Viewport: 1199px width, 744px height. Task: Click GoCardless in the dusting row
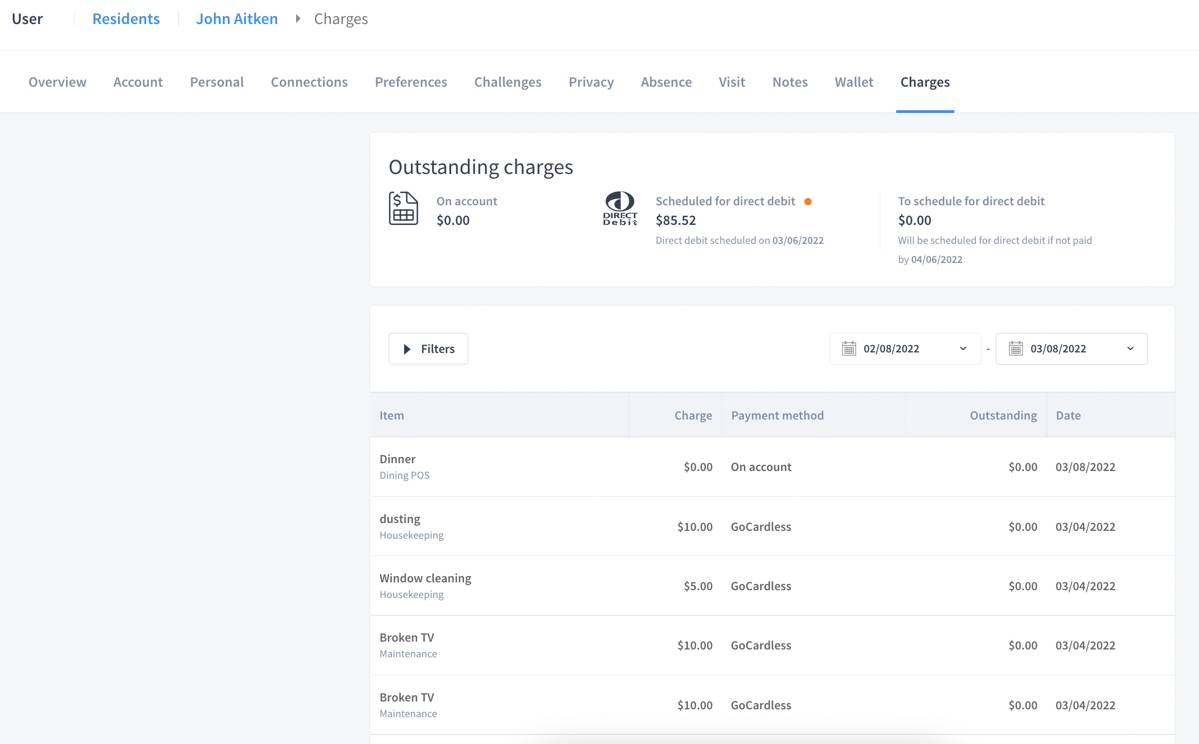pos(761,526)
